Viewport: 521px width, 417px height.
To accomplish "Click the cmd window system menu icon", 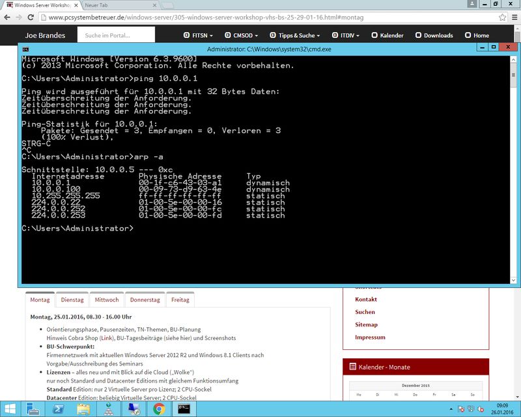I will 25,49.
